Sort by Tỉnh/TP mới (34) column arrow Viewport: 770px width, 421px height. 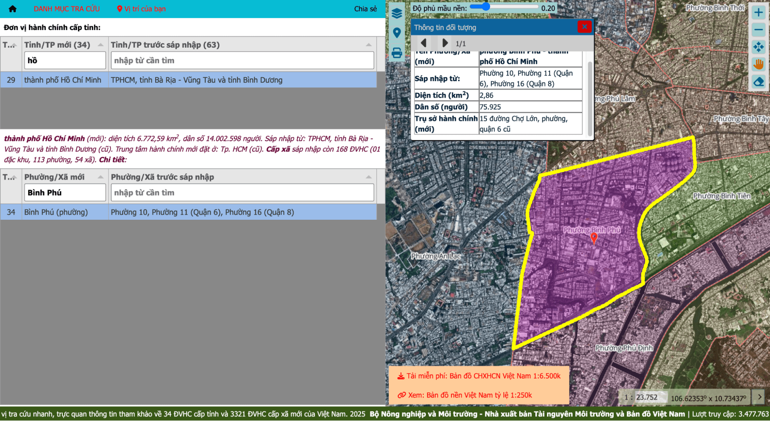tap(101, 45)
